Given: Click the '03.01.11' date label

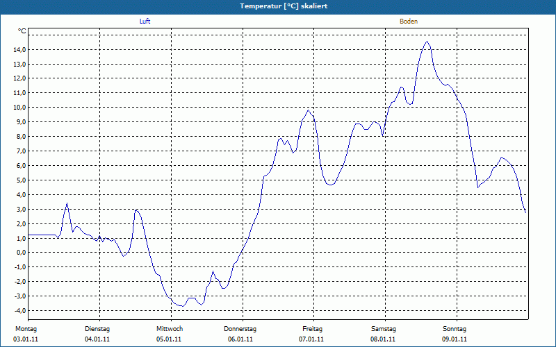Looking at the screenshot, I should [26, 339].
